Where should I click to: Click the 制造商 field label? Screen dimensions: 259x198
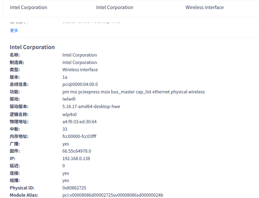[15, 62]
